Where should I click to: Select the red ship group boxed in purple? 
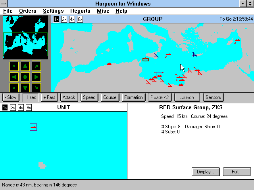160,76
